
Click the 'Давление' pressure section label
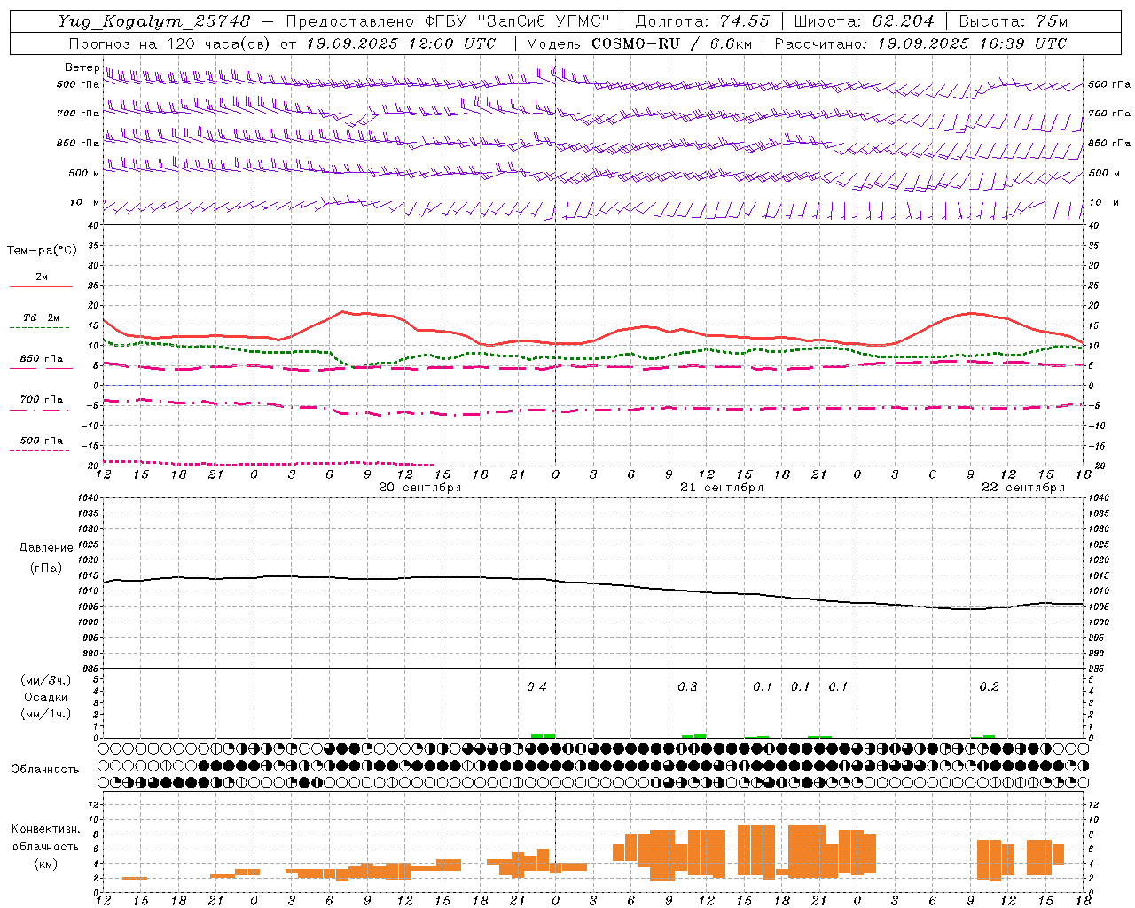(x=46, y=548)
